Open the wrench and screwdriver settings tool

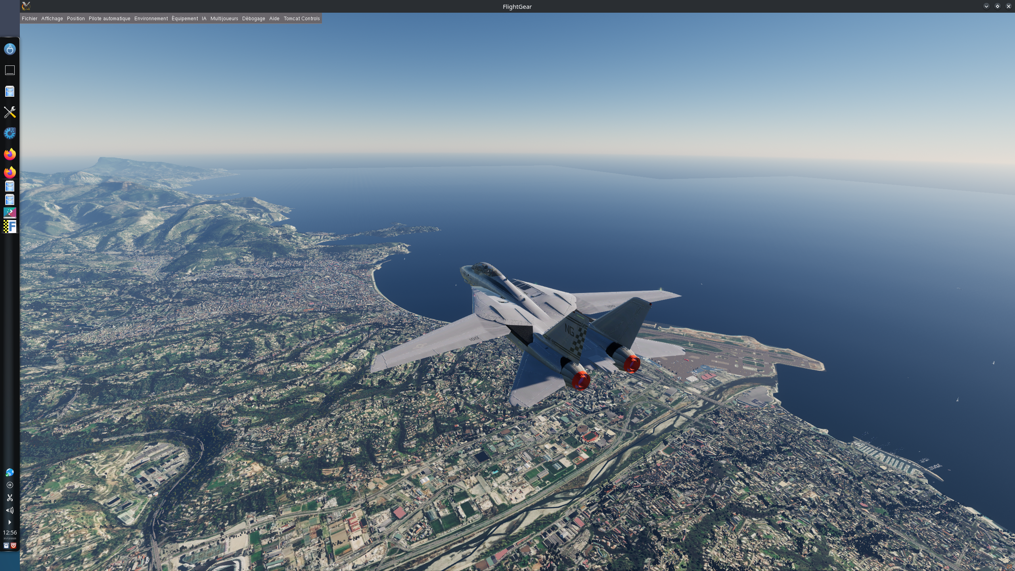click(x=10, y=112)
